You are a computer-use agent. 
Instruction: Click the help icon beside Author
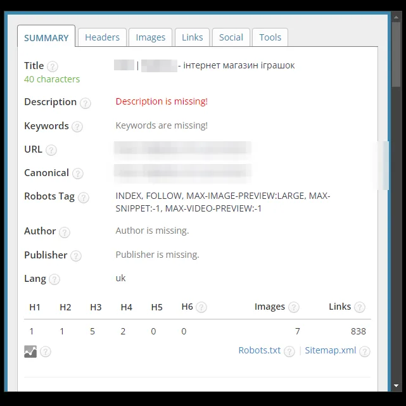pyautogui.click(x=65, y=232)
